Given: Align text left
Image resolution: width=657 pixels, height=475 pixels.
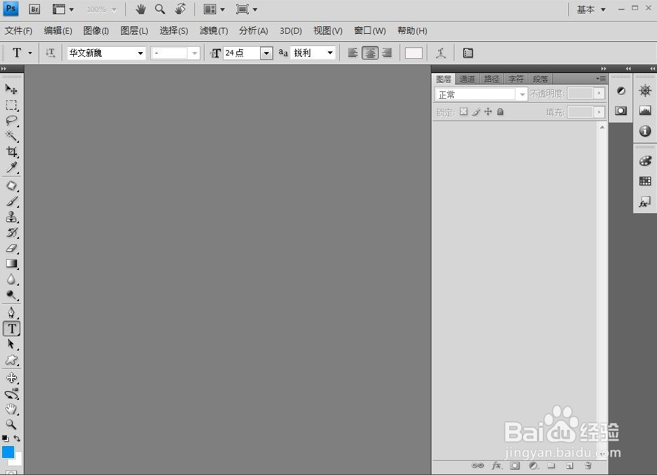Looking at the screenshot, I should coord(353,53).
